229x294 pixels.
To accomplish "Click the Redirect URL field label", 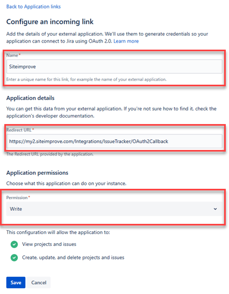I will click(x=19, y=130).
